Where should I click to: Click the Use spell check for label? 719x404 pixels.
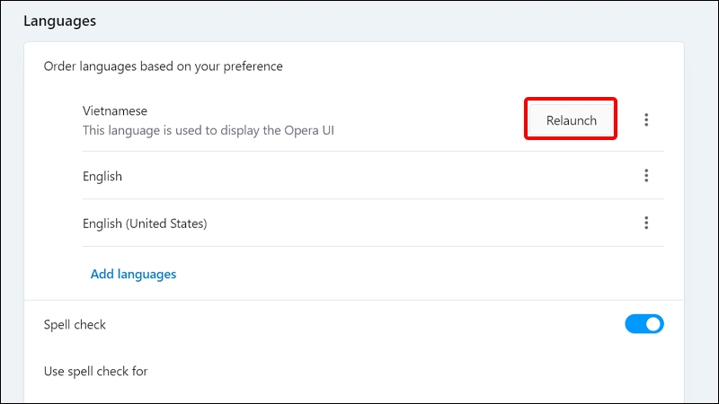(x=95, y=370)
